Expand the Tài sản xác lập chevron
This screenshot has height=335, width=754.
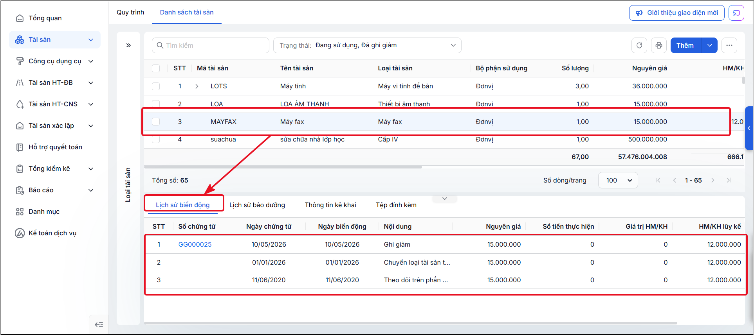click(91, 126)
